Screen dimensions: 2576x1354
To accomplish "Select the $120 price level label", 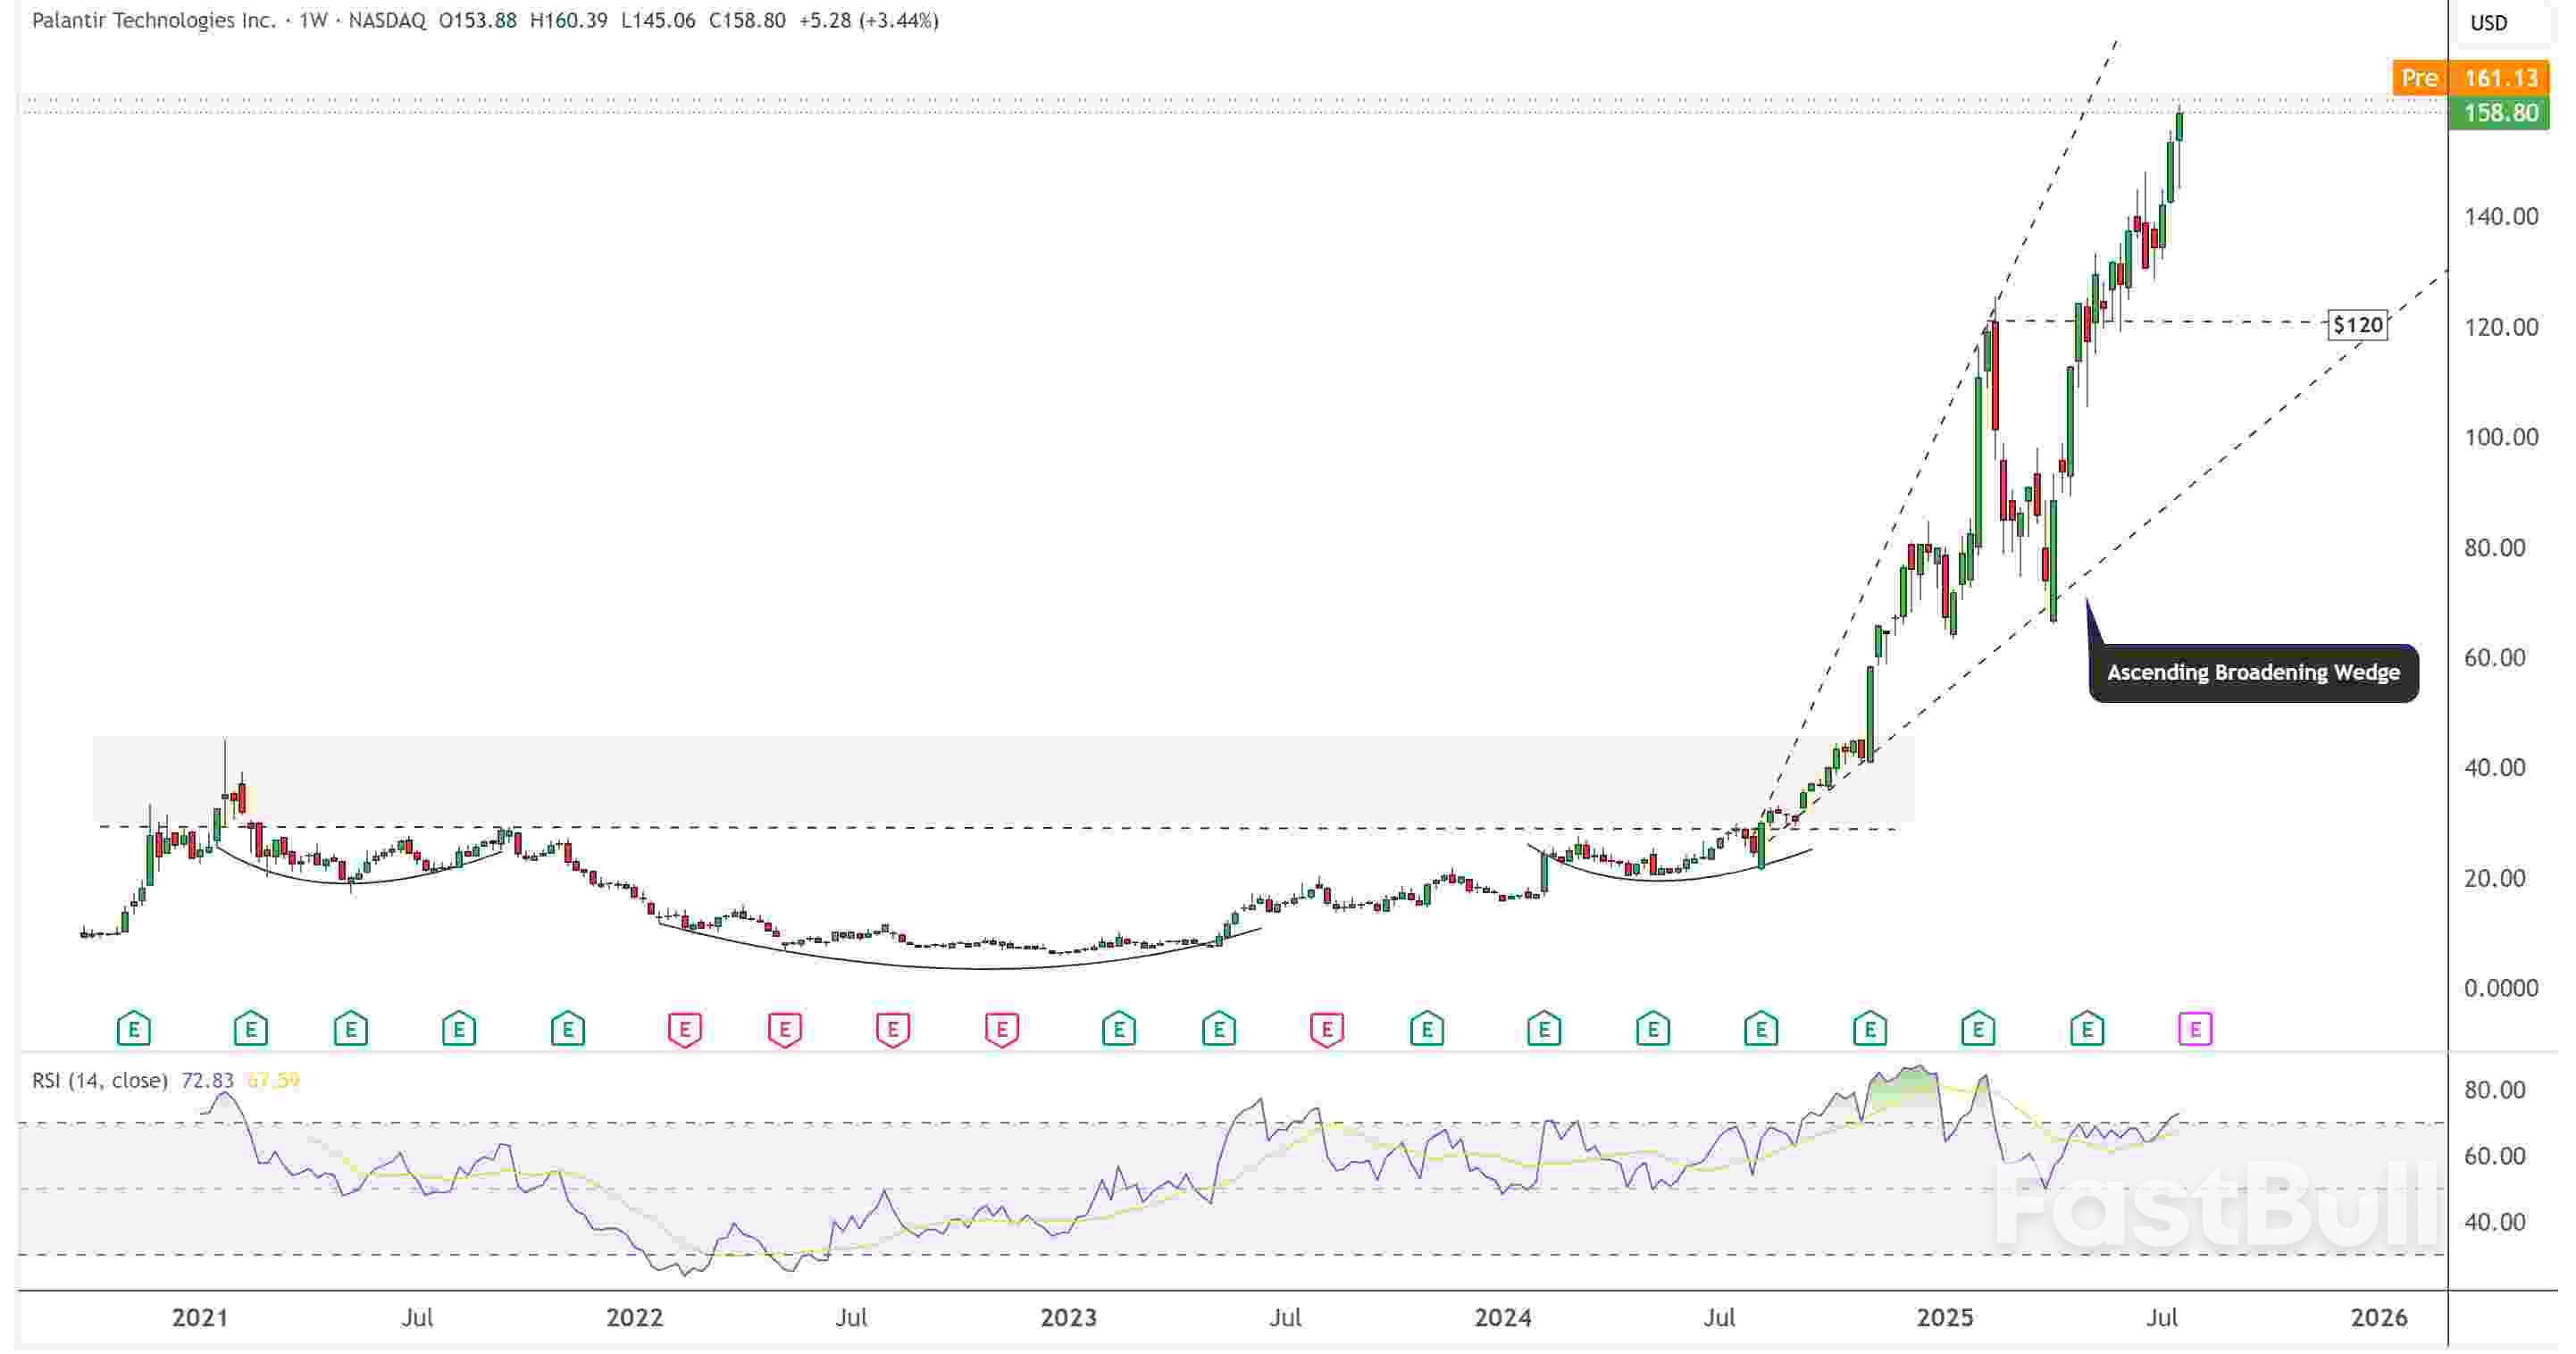I will (2358, 325).
